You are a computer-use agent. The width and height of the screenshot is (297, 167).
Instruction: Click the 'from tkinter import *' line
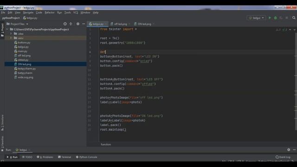coord(118,29)
